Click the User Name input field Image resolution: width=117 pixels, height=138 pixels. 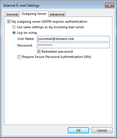click(73, 39)
